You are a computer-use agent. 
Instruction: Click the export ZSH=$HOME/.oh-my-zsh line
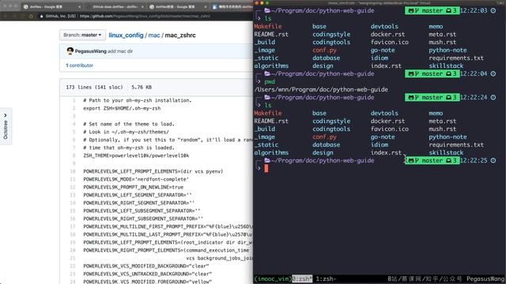point(122,109)
